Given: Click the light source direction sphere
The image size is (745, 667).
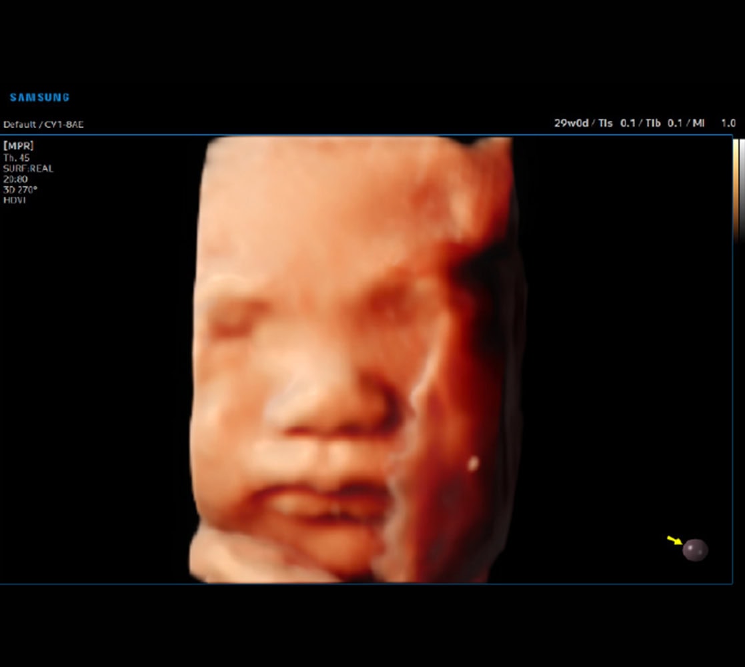Looking at the screenshot, I should click(x=695, y=550).
